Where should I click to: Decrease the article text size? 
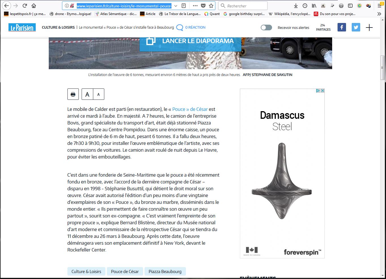(x=99, y=94)
